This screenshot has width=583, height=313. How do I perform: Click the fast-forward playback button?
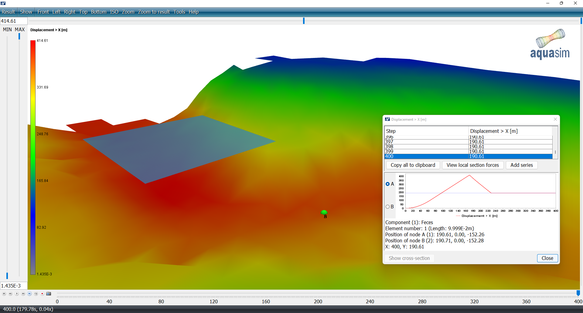(x=23, y=294)
